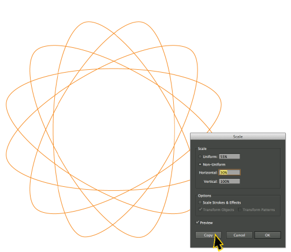
Task: Click the Vertical label text
Action: pos(211,182)
